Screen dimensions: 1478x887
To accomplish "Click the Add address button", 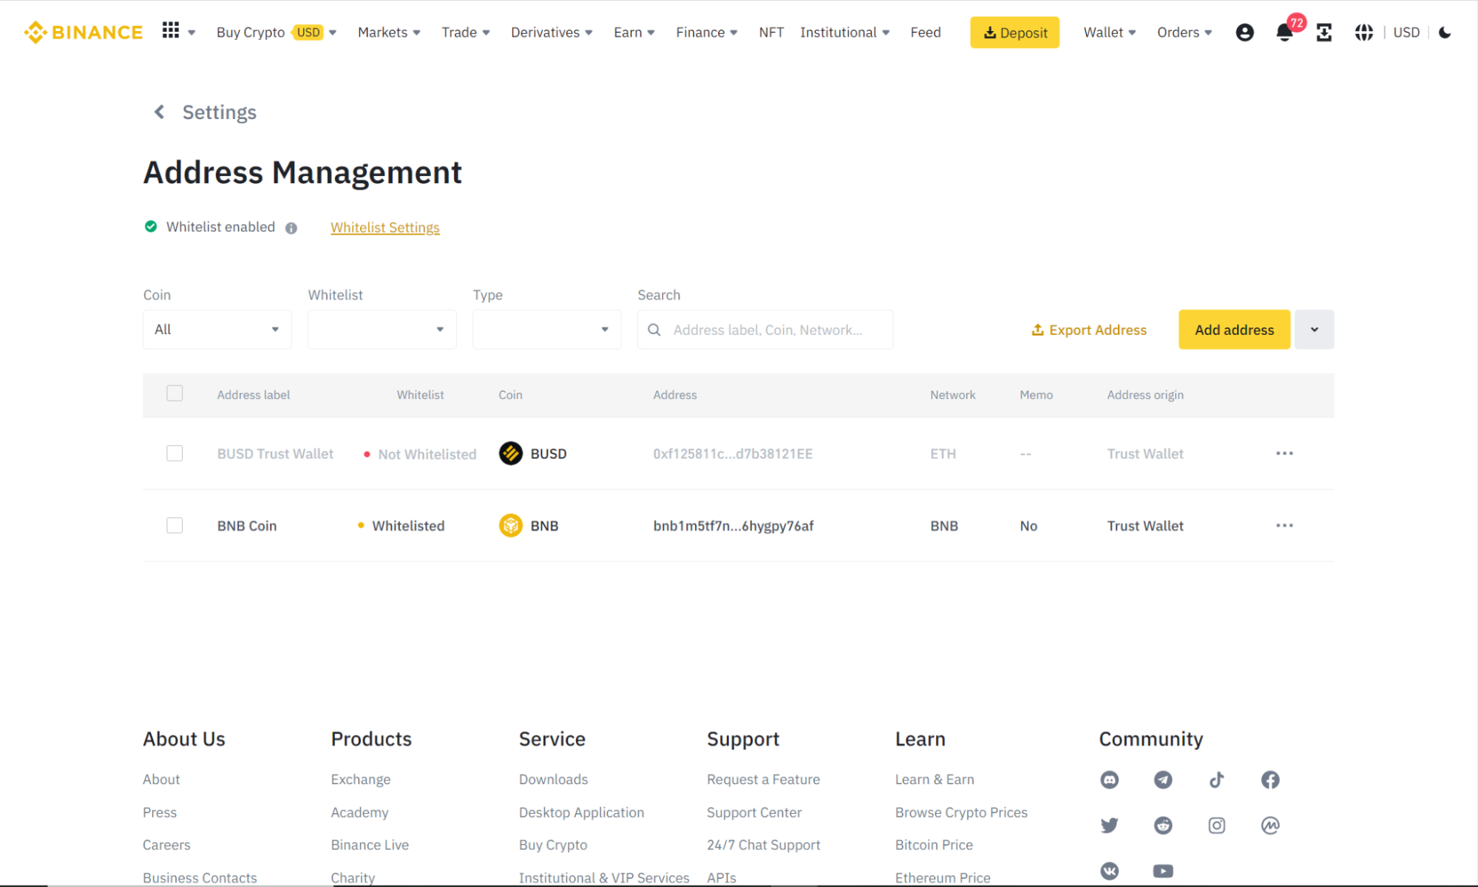I will point(1234,330).
